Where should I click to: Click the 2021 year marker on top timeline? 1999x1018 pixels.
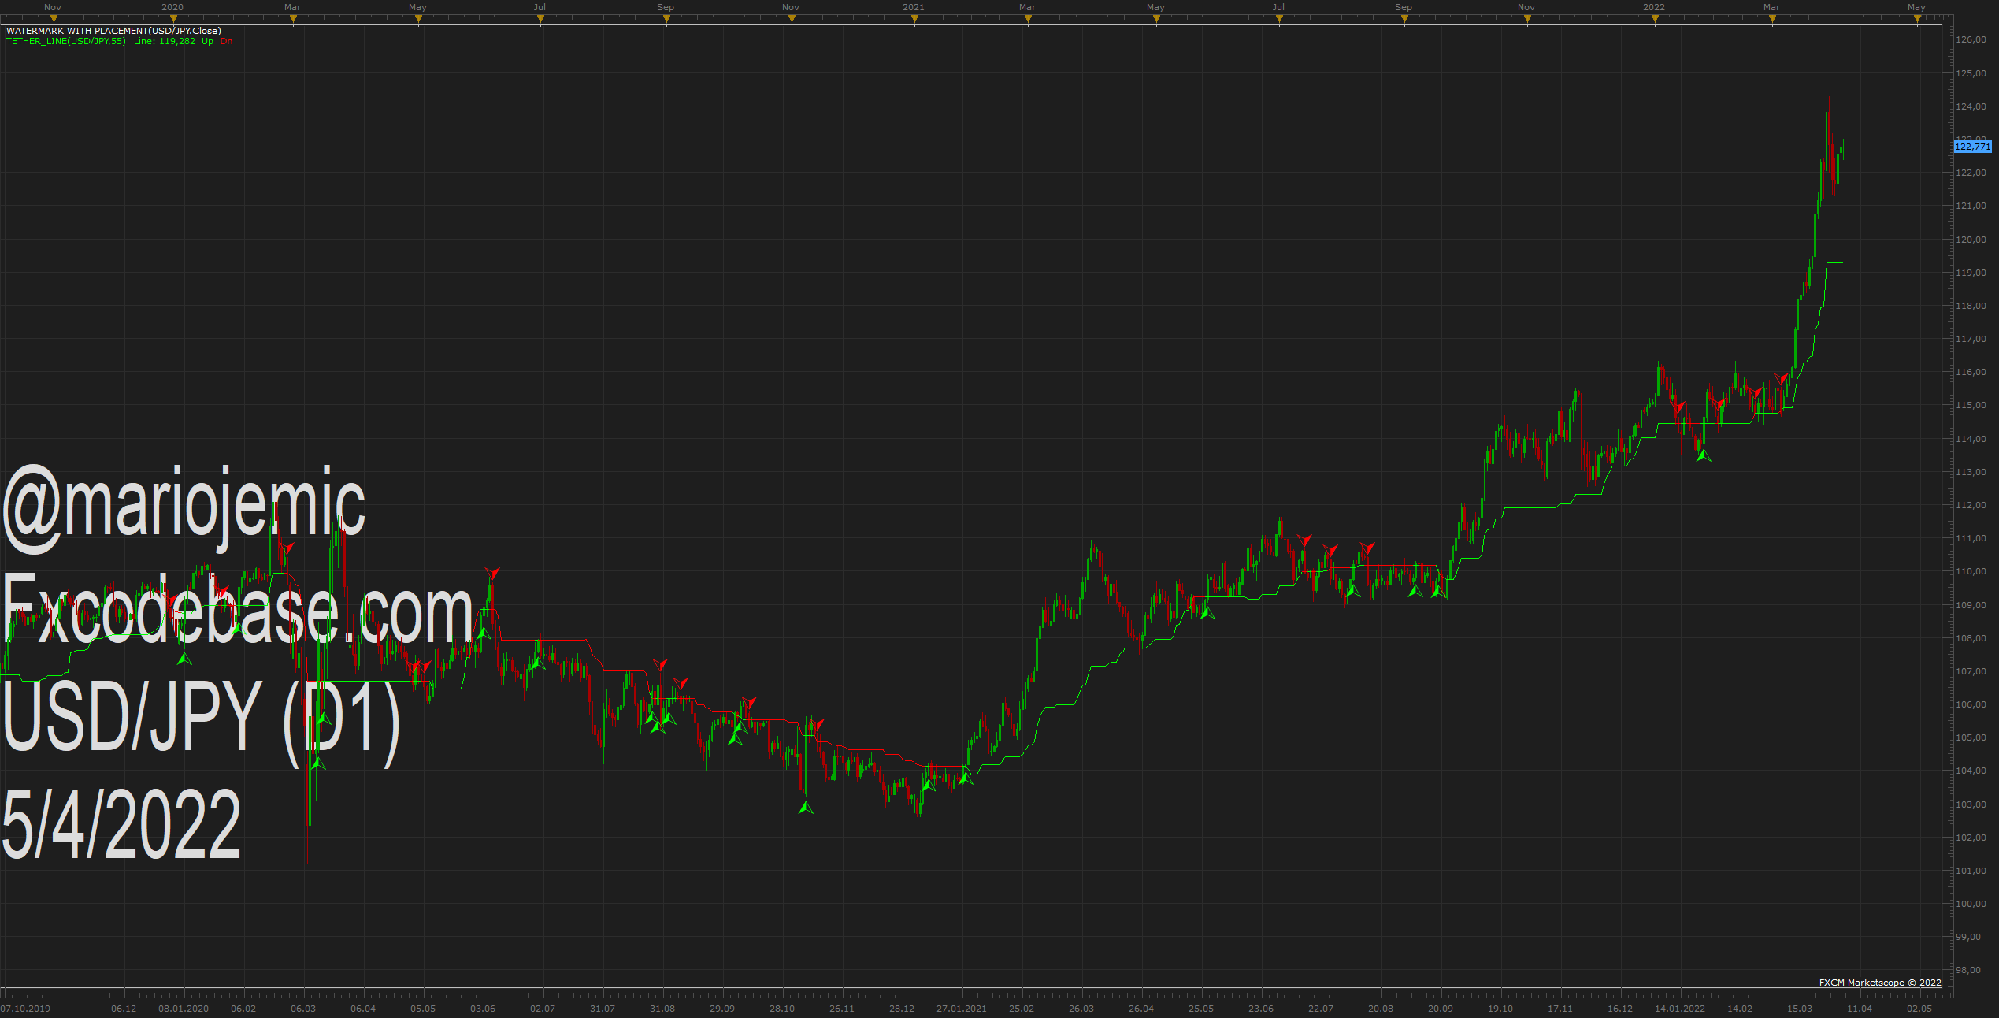pyautogui.click(x=914, y=7)
